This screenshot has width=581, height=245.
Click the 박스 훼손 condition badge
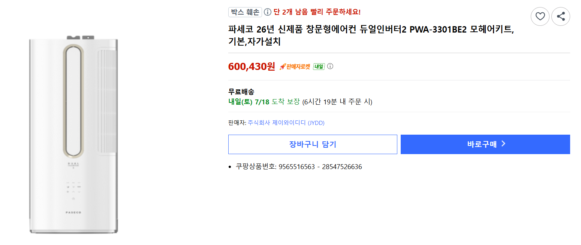[x=245, y=12]
